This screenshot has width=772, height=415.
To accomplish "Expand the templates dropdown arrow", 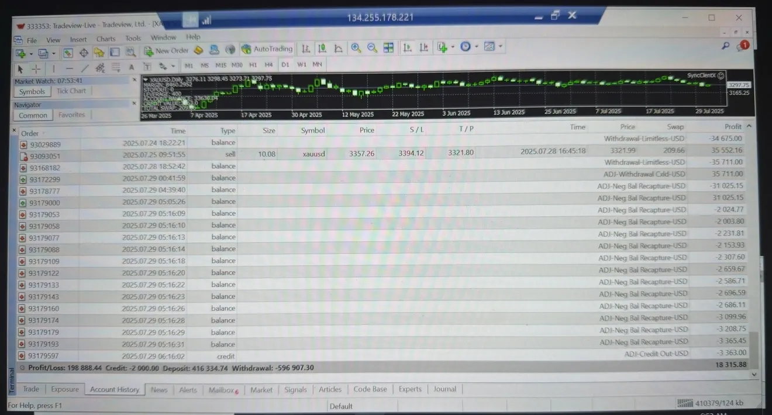I will [501, 47].
